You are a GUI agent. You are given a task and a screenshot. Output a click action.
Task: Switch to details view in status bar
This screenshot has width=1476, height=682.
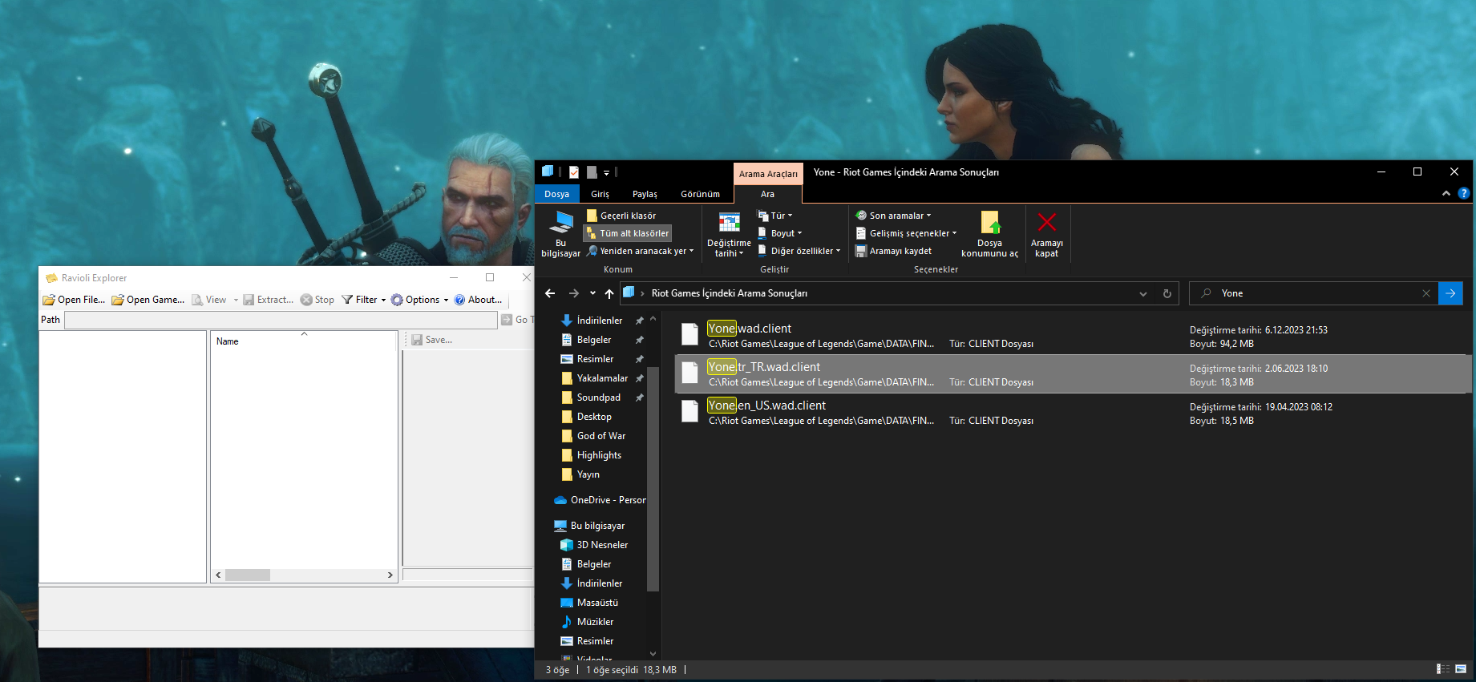point(1442,669)
